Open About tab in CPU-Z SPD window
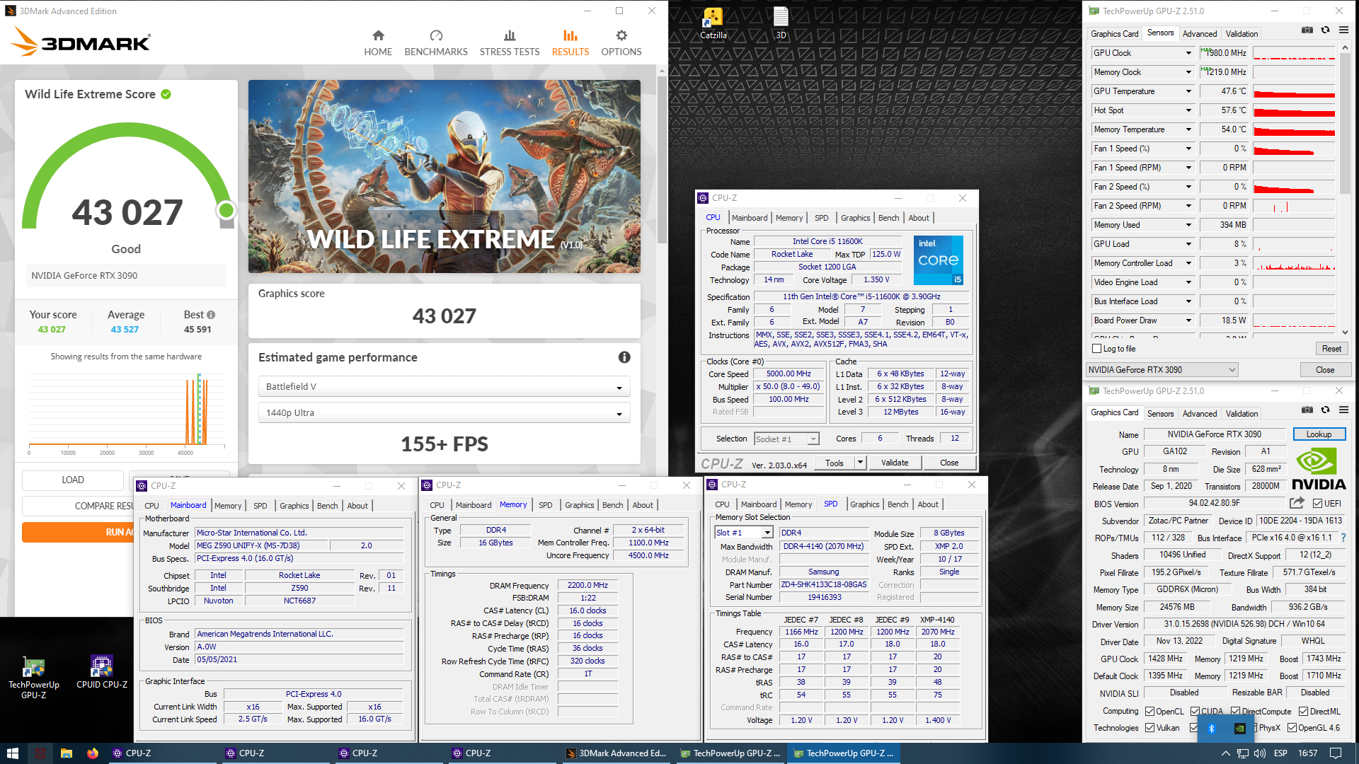Image resolution: width=1359 pixels, height=764 pixels. [x=928, y=504]
